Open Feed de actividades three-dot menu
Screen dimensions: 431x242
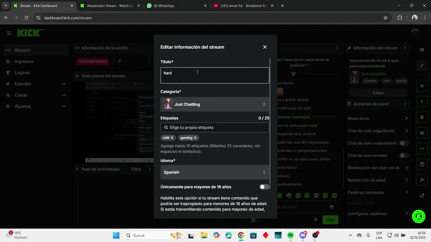[151, 169]
